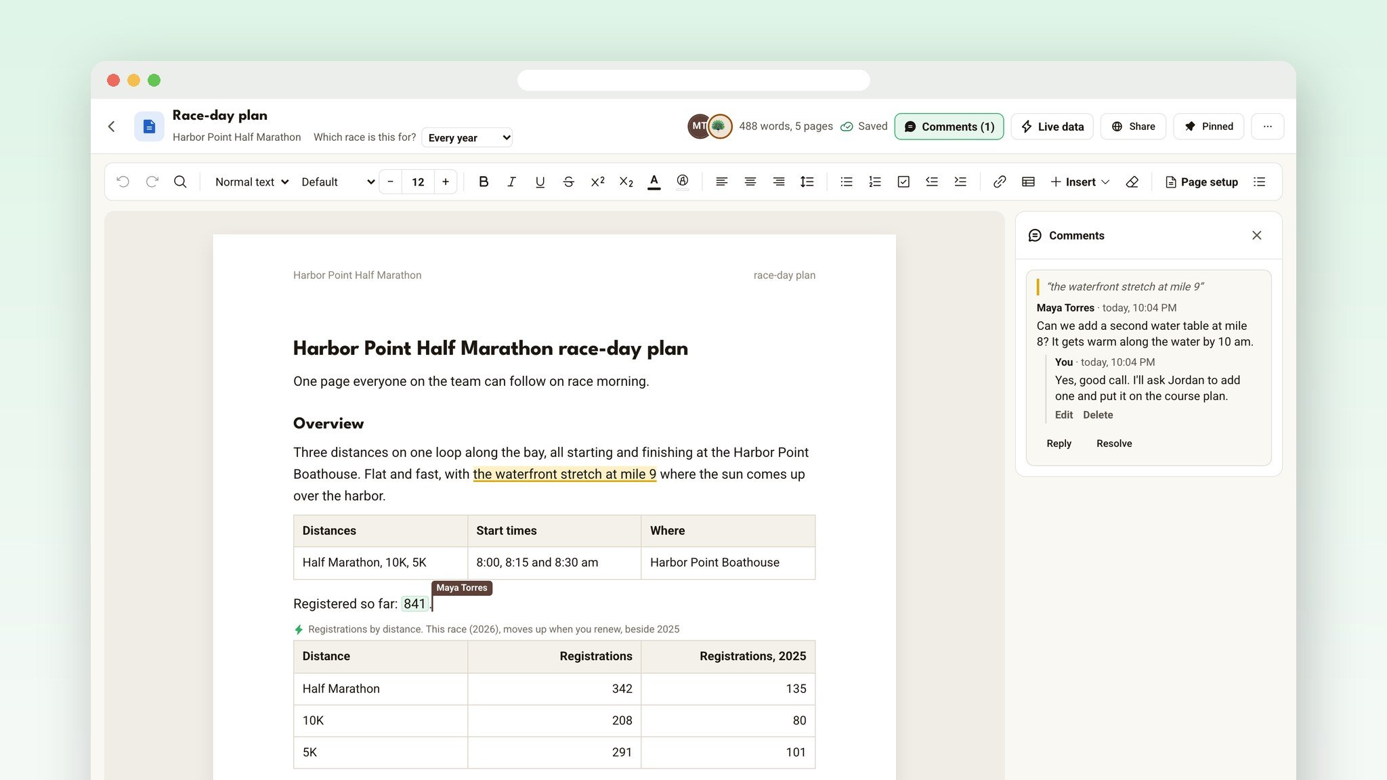
Task: Insert a hyperlink
Action: coord(1000,181)
